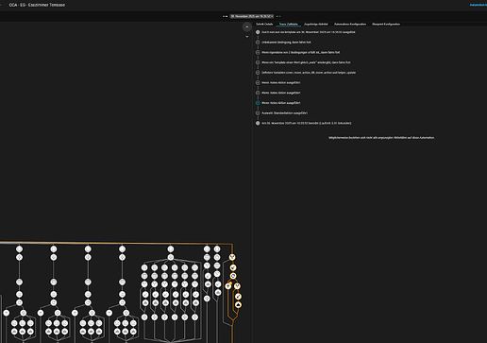Screen dimensions: 487x343
Task: Click the icon beside 'Unbekannte Bedingung' entry
Action: (258, 43)
